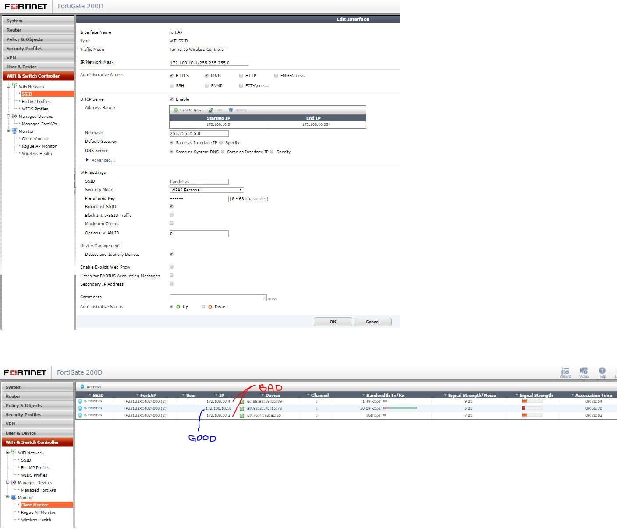Click the Cancel button

[x=372, y=322]
